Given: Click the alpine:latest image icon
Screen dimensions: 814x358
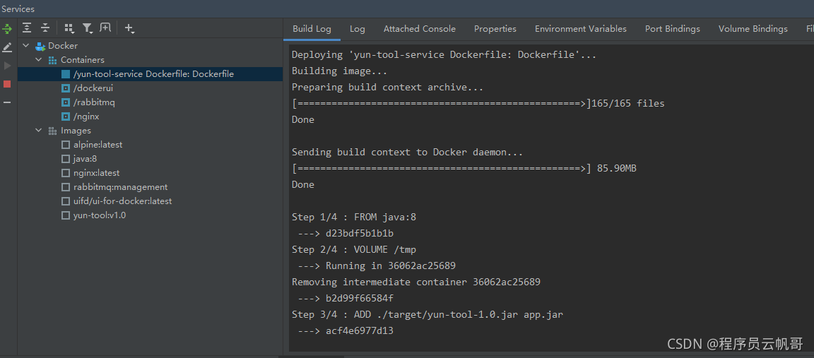Looking at the screenshot, I should pos(66,145).
